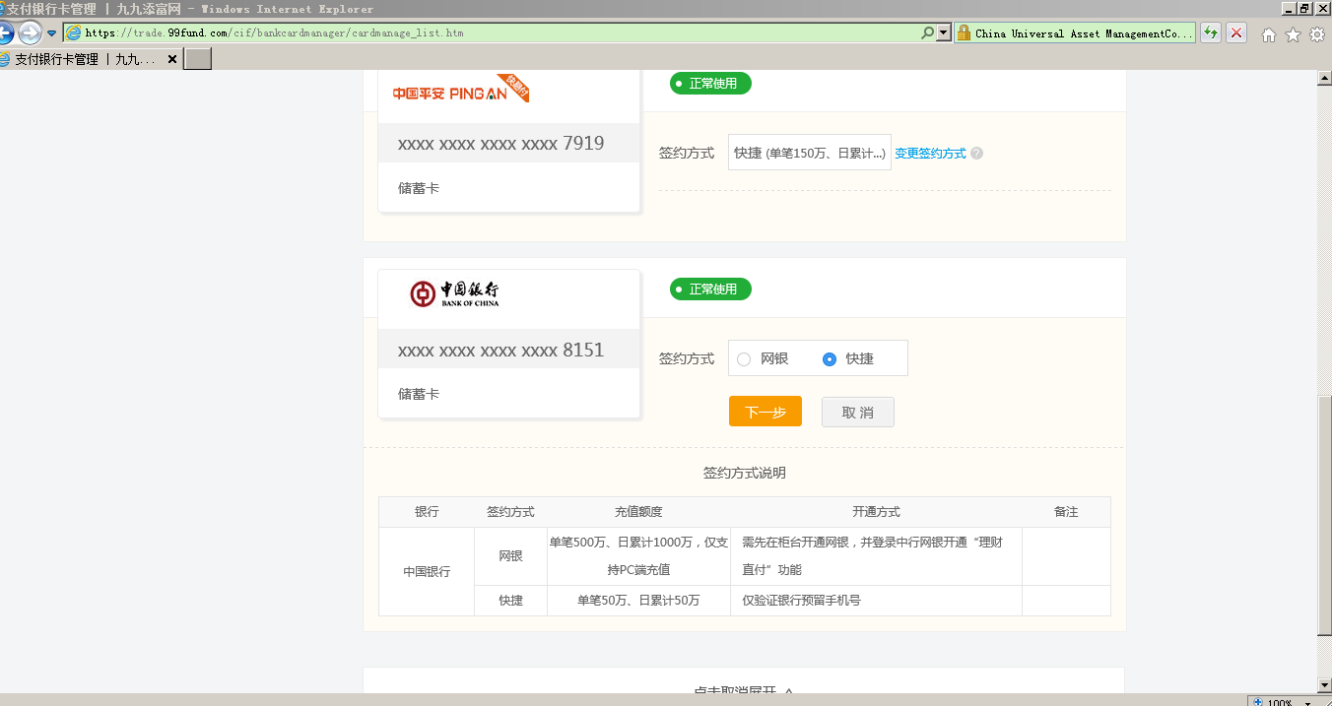Open the Favorites star icon

coord(1293,34)
